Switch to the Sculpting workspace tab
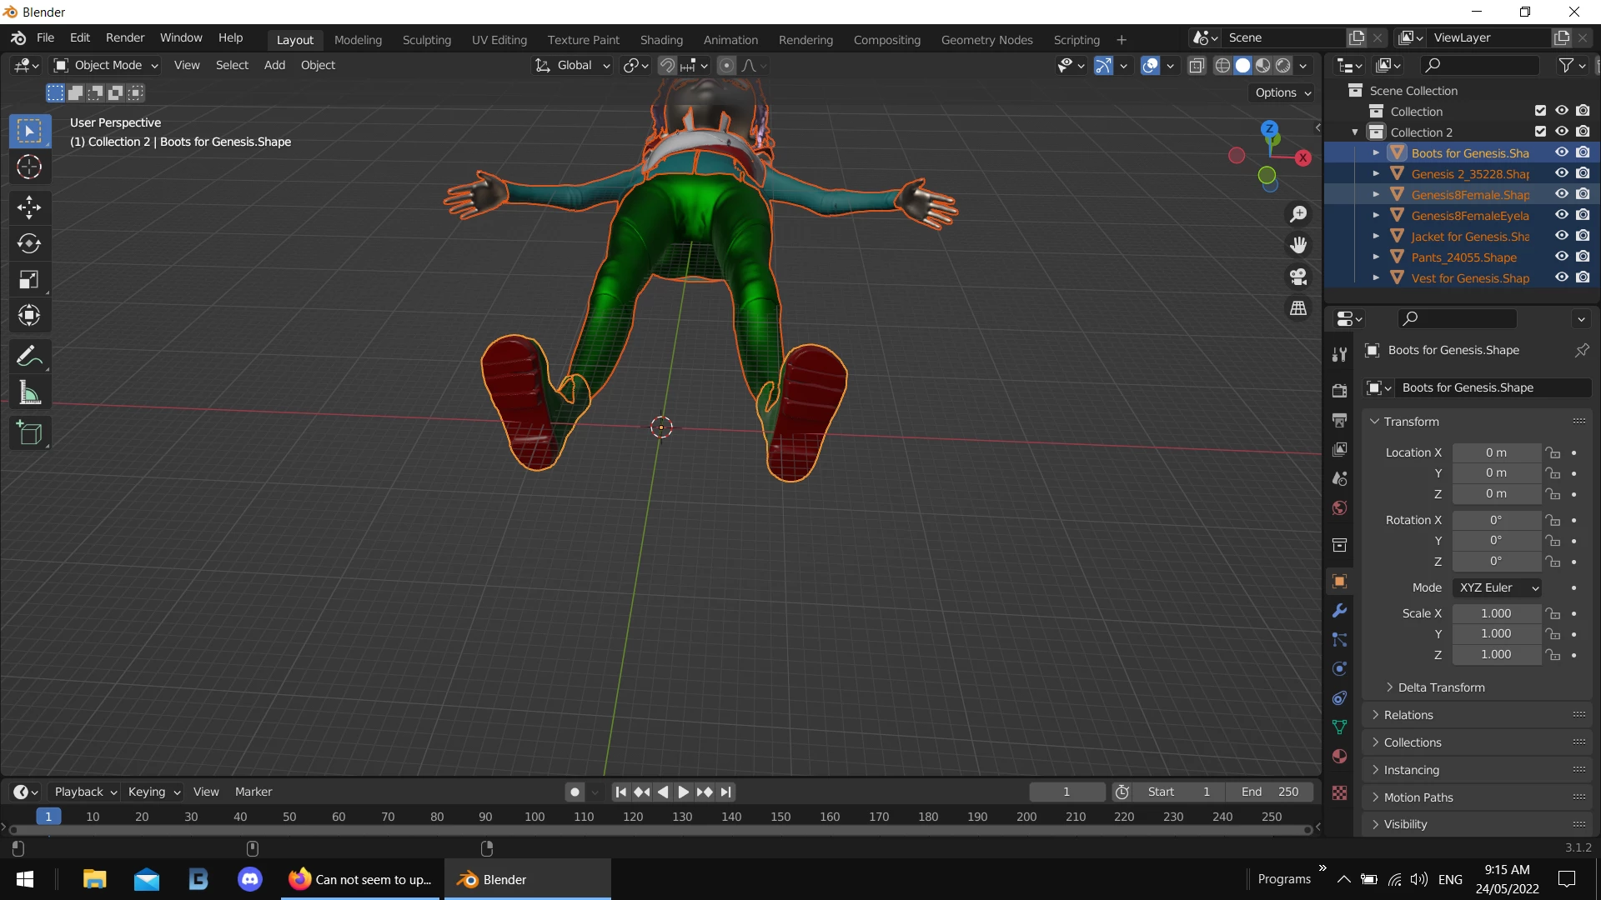 (x=426, y=39)
